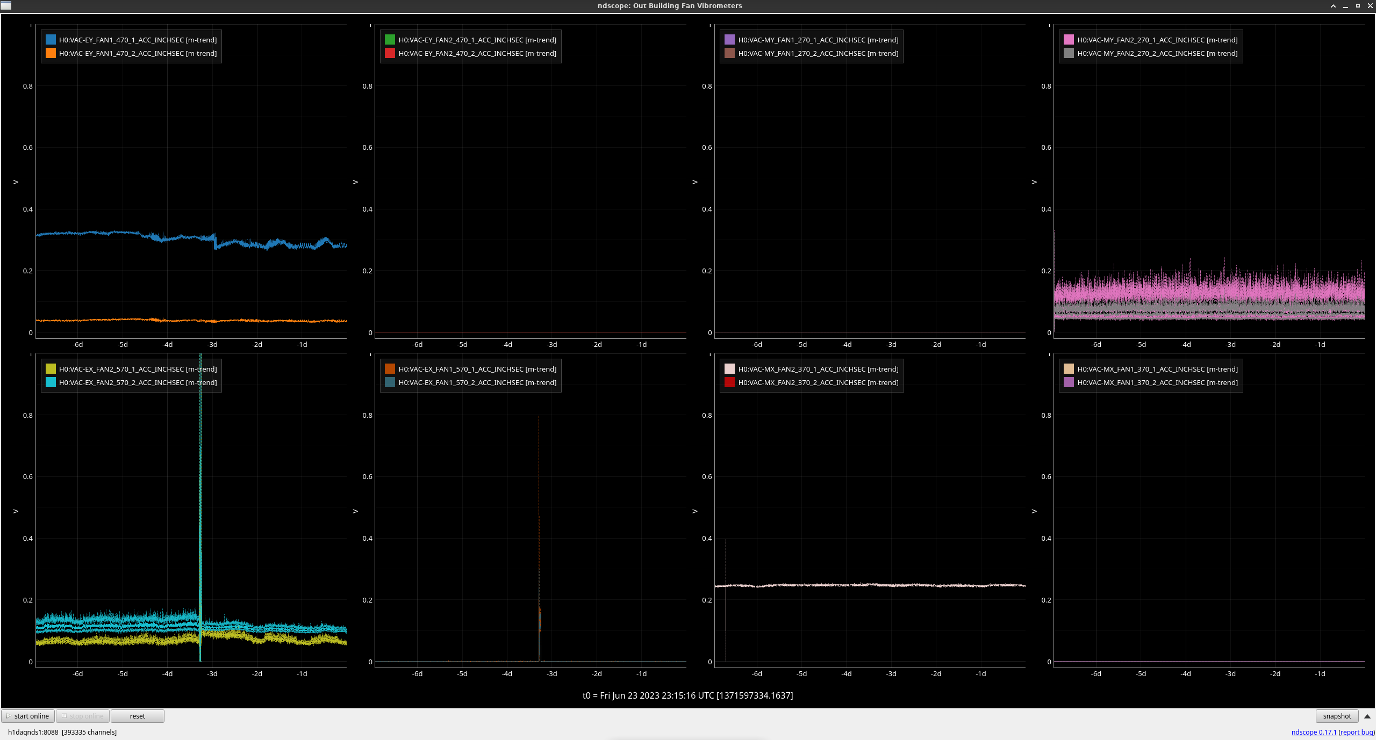Open the report bug link
The width and height of the screenshot is (1376, 740).
tap(1357, 732)
